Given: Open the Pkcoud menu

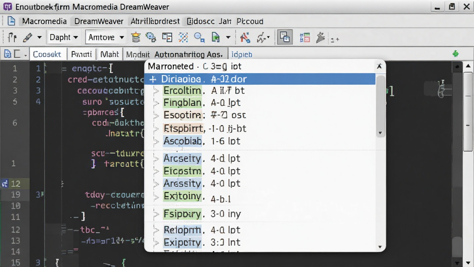Looking at the screenshot, I should pos(249,21).
